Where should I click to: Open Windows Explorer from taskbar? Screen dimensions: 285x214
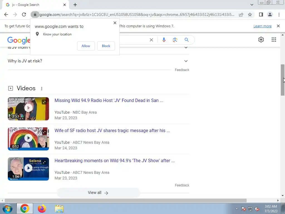(x=59, y=209)
